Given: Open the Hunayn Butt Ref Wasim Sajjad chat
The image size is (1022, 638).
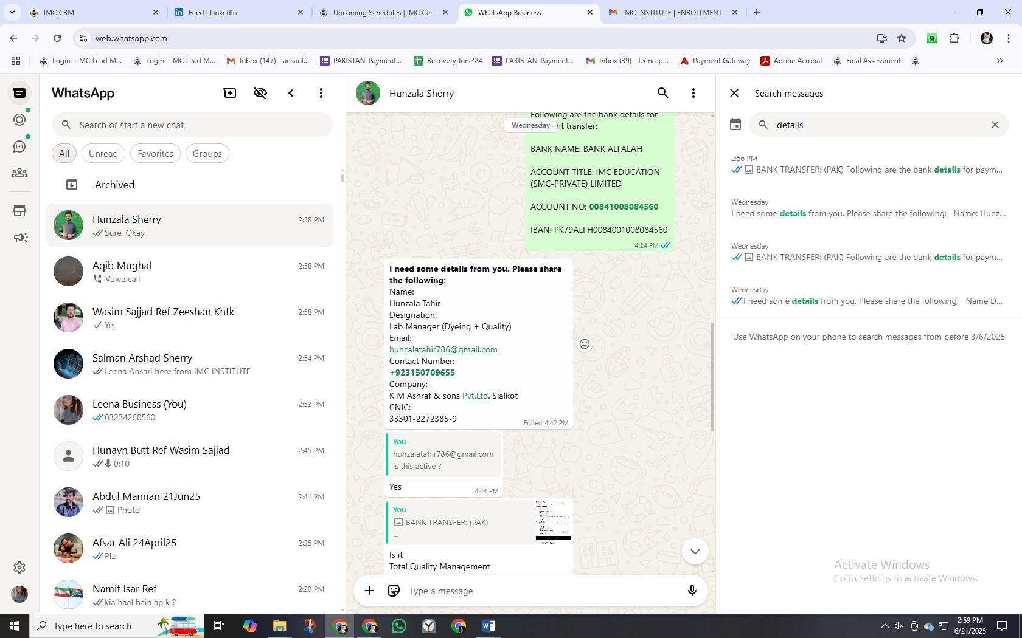Looking at the screenshot, I should 190,456.
